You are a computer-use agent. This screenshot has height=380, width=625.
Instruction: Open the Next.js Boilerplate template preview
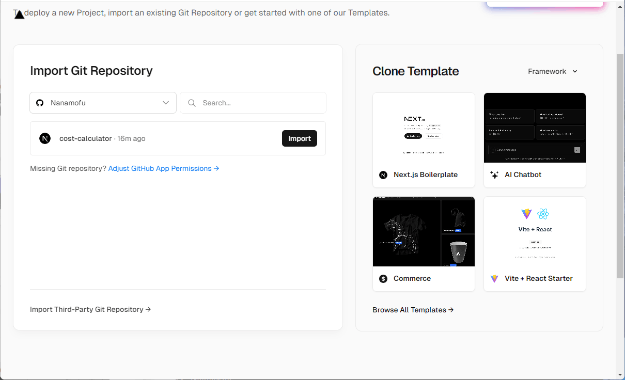pos(424,128)
